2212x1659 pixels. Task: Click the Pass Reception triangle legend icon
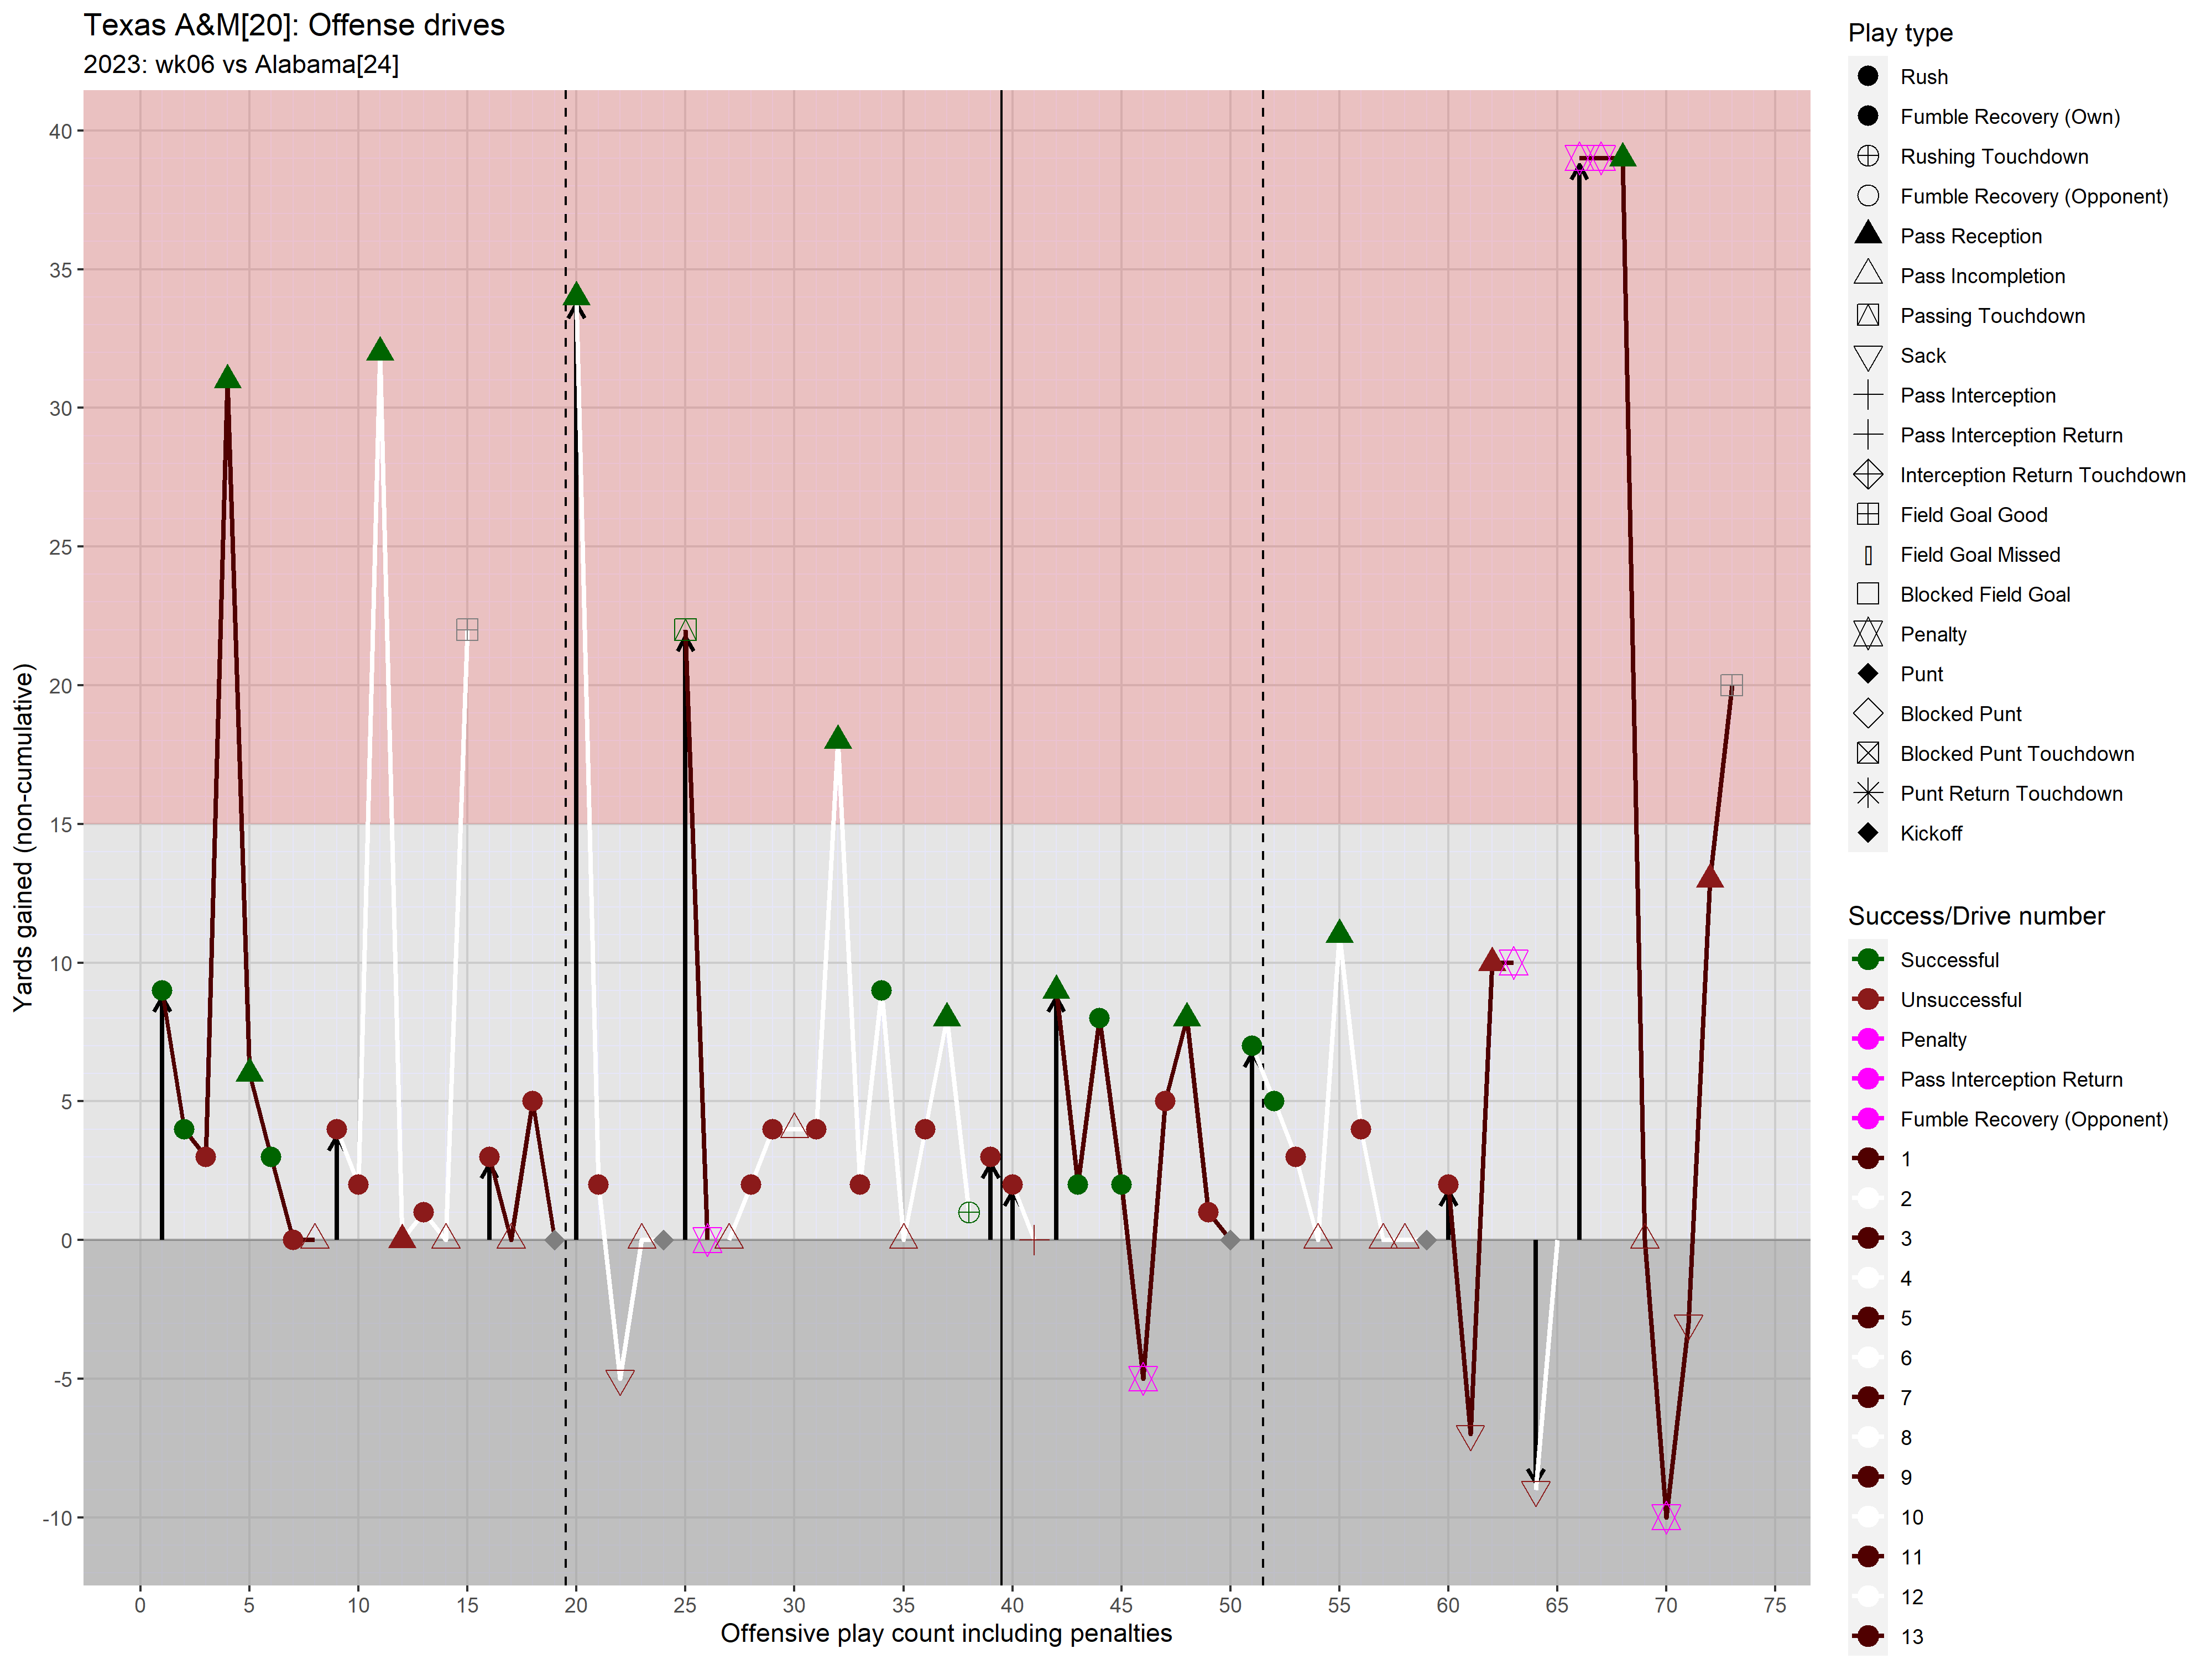click(x=1867, y=234)
